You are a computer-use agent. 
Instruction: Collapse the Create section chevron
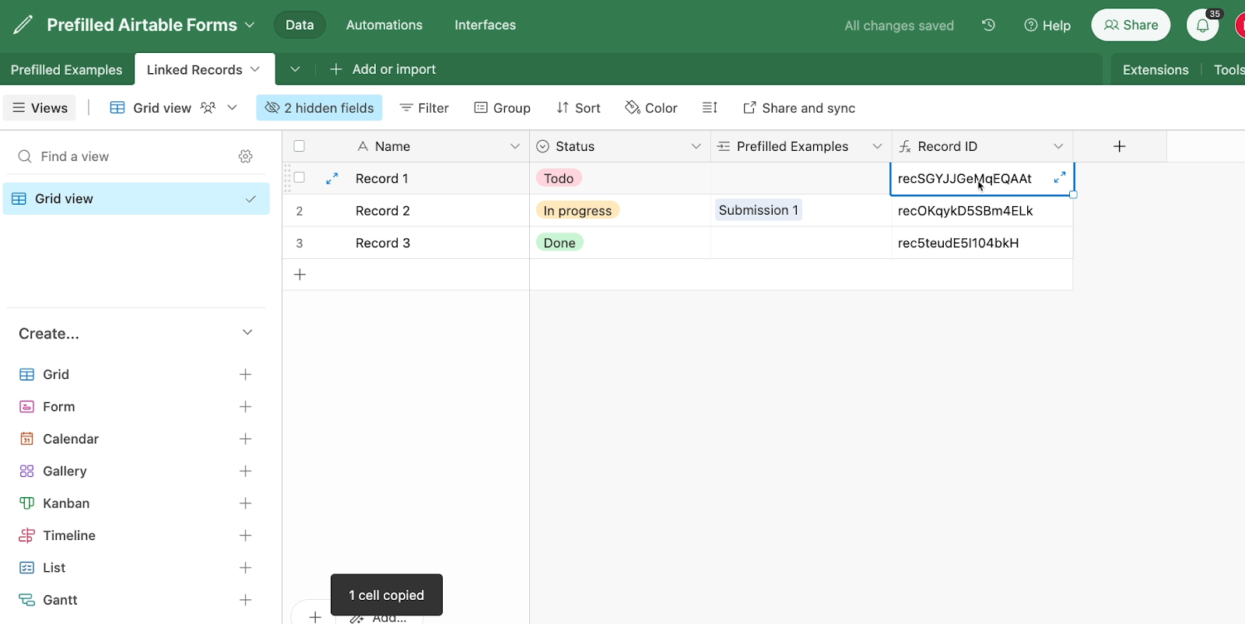(247, 333)
